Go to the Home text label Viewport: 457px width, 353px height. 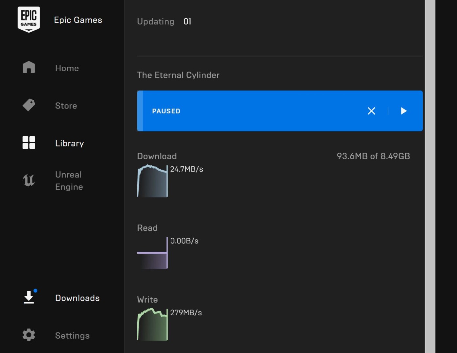tap(67, 68)
